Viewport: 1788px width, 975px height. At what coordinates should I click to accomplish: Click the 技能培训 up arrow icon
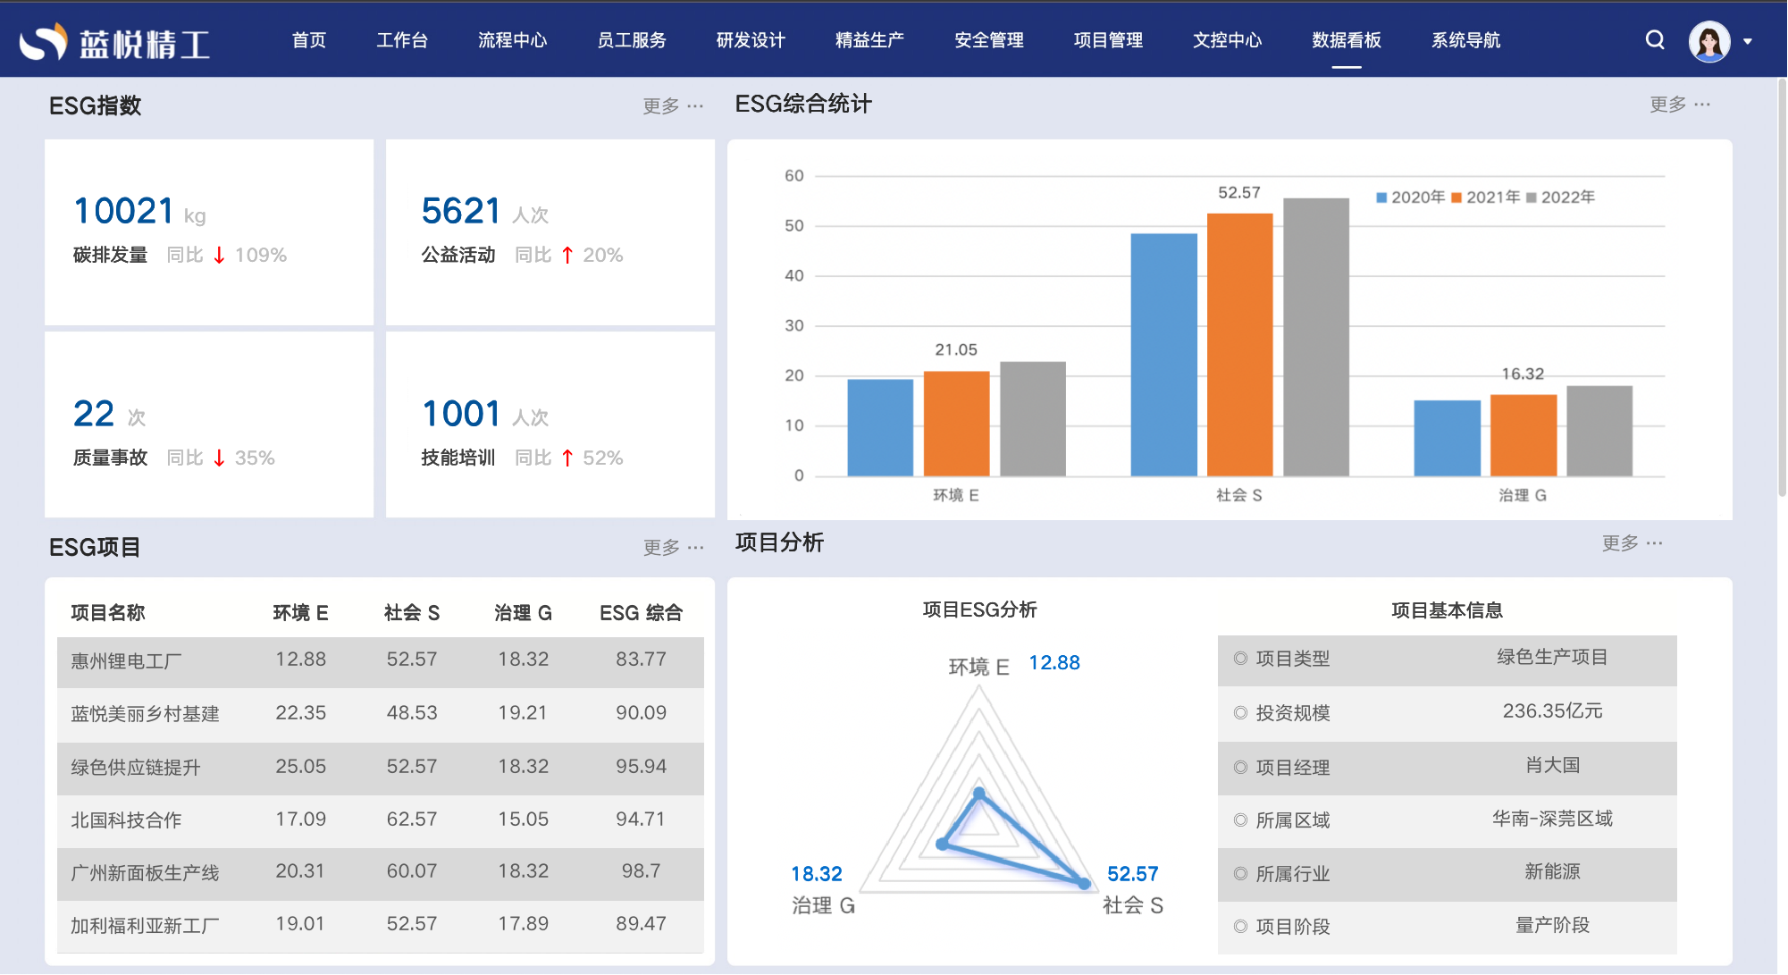pyautogui.click(x=567, y=458)
